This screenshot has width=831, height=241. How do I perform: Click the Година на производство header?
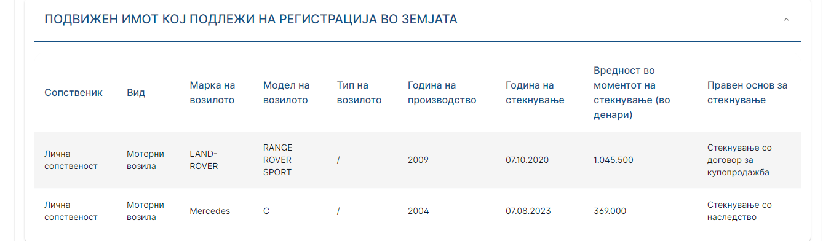[x=442, y=93]
